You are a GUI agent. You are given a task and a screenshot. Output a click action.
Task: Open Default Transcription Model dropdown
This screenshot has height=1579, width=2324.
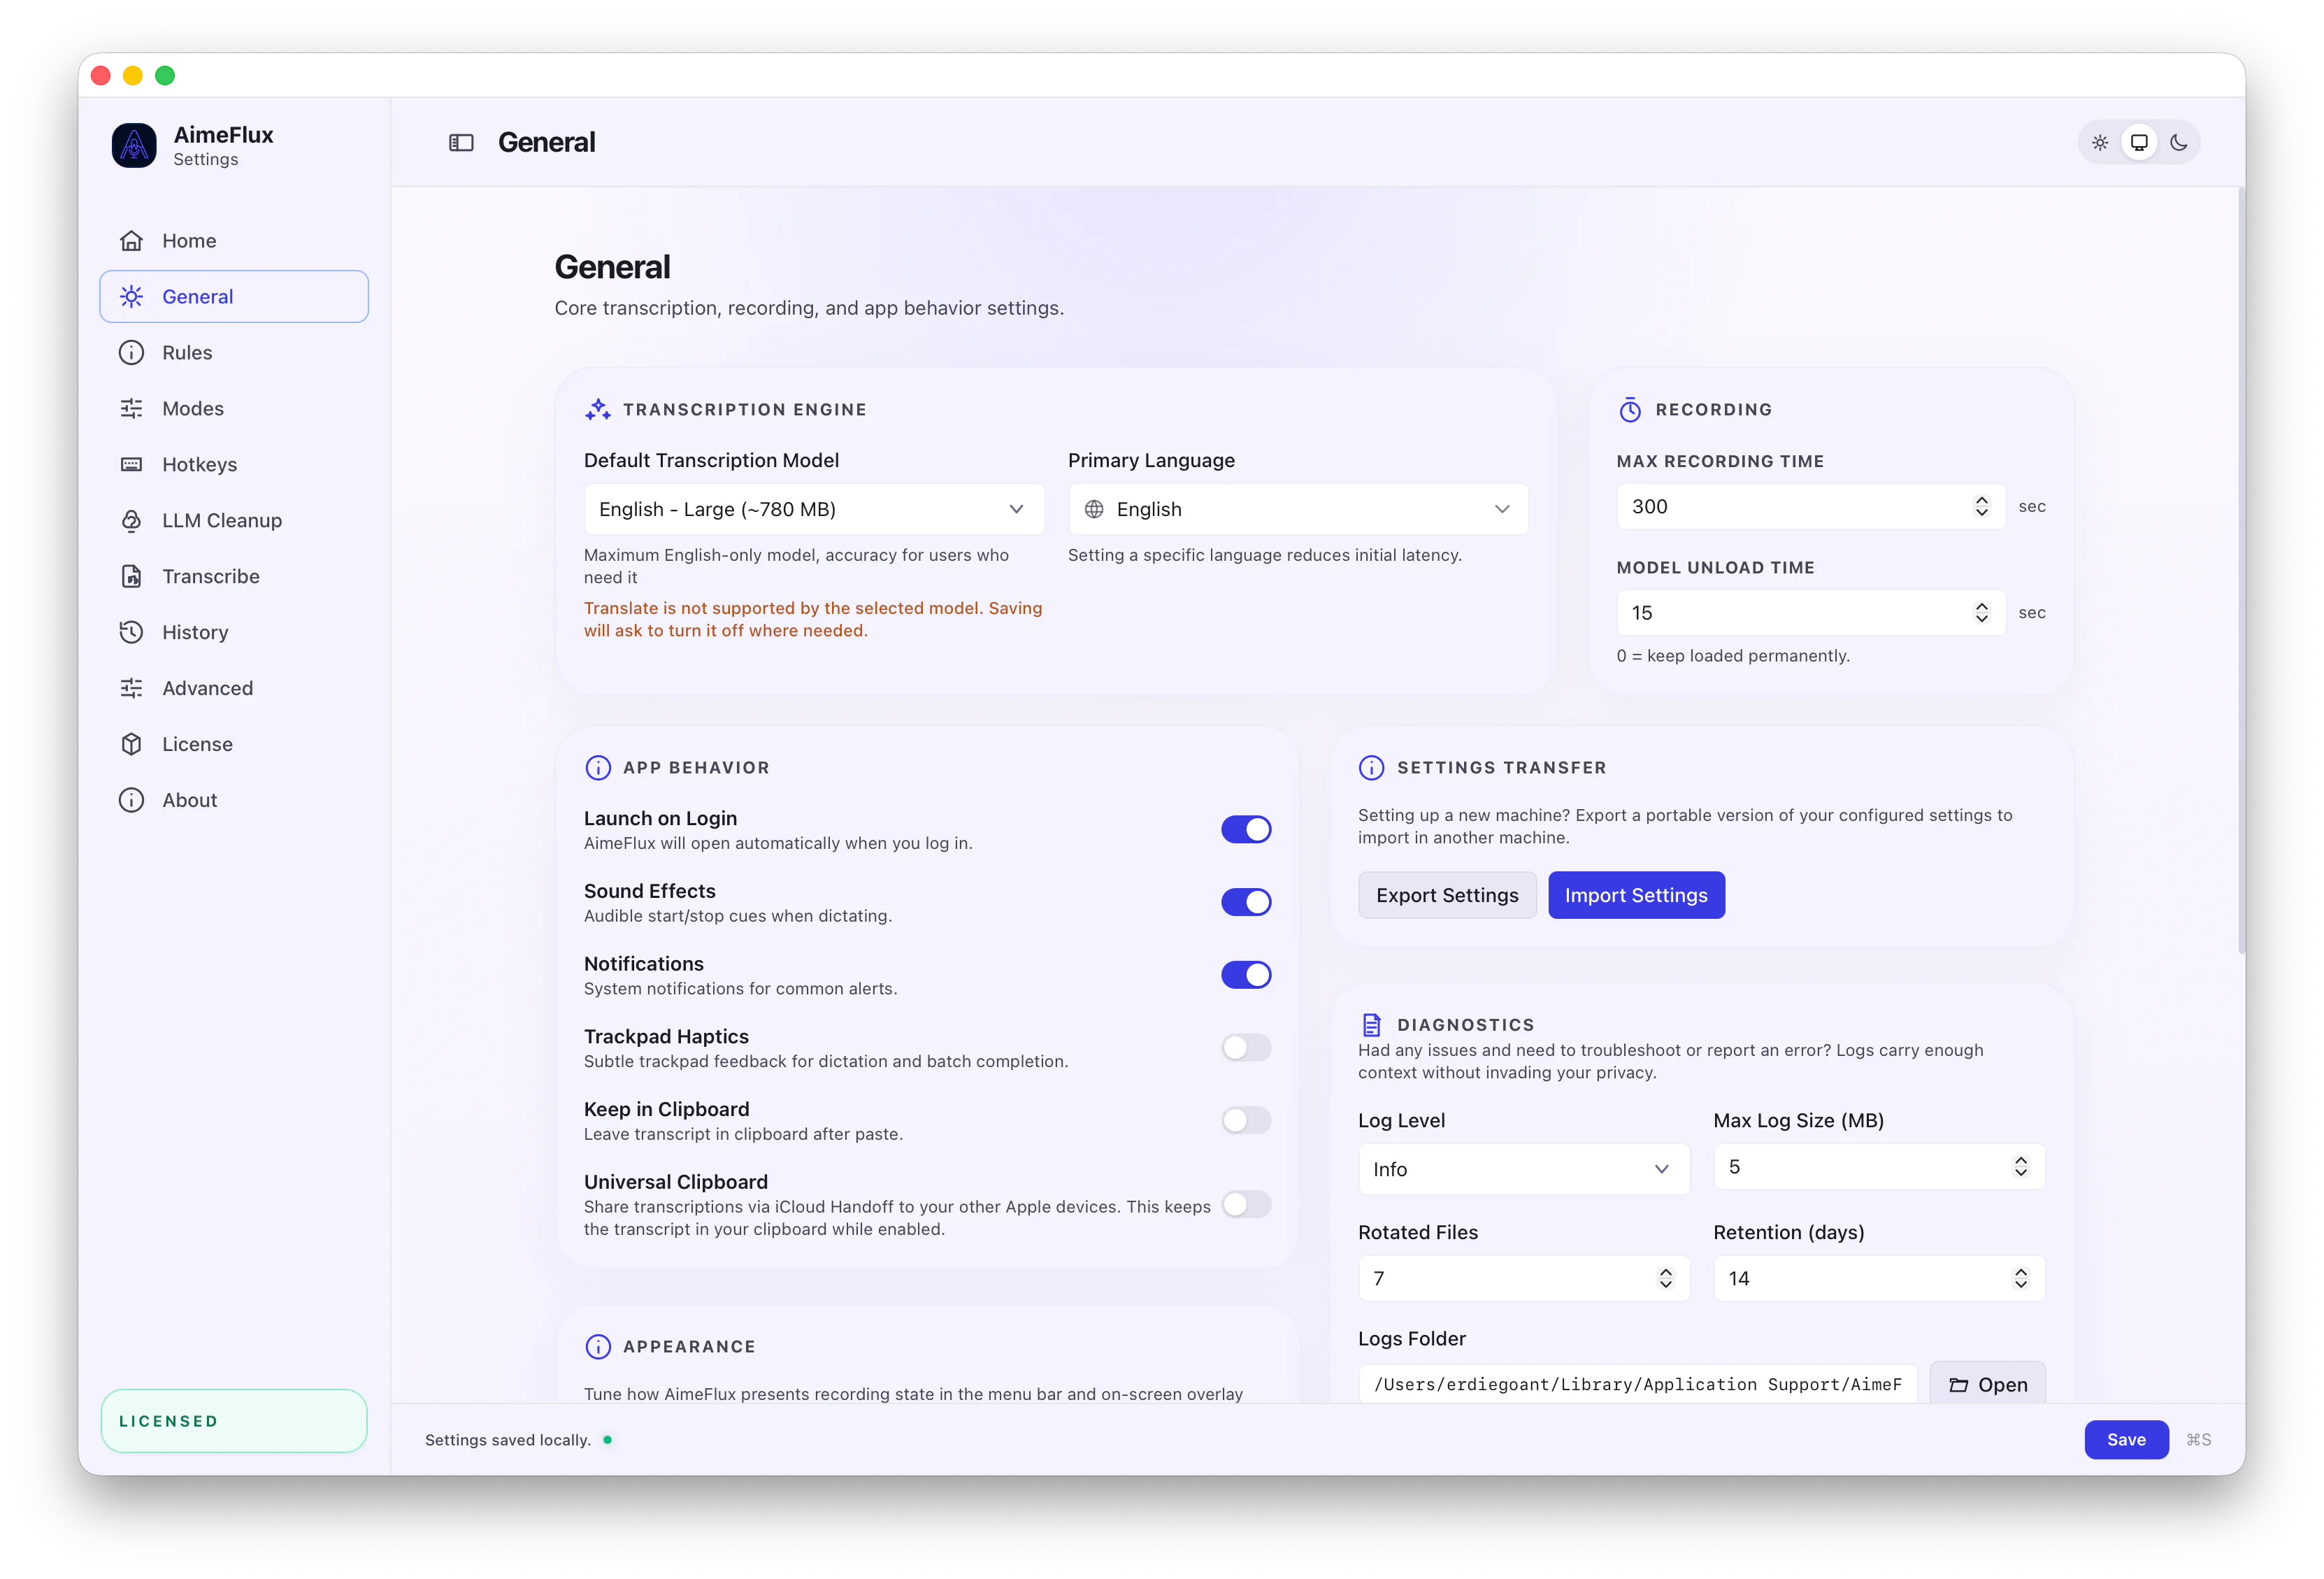coord(814,510)
